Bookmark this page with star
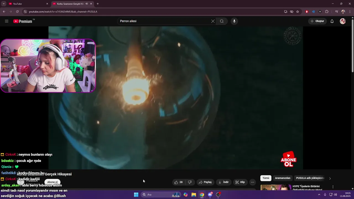 [x=298, y=12]
